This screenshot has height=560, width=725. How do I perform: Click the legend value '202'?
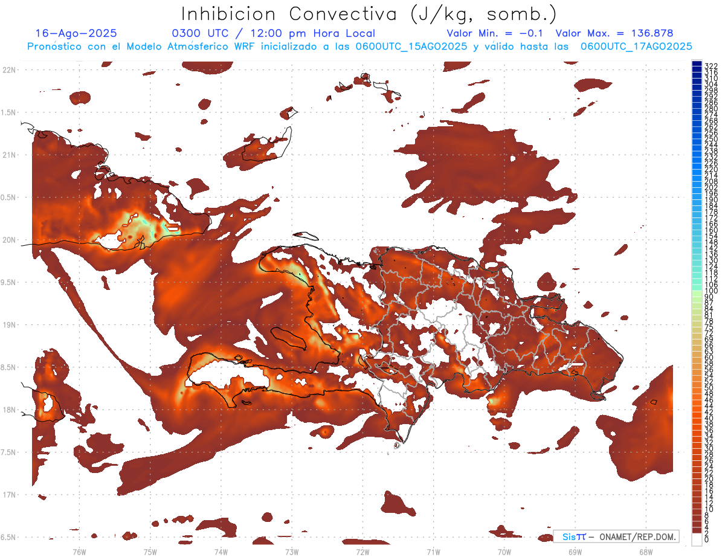point(711,187)
